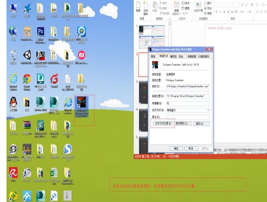The width and height of the screenshot is (267, 202).
Task: Click Copy (复制) in PowerPoint clipboard group
Action: (x=163, y=8)
